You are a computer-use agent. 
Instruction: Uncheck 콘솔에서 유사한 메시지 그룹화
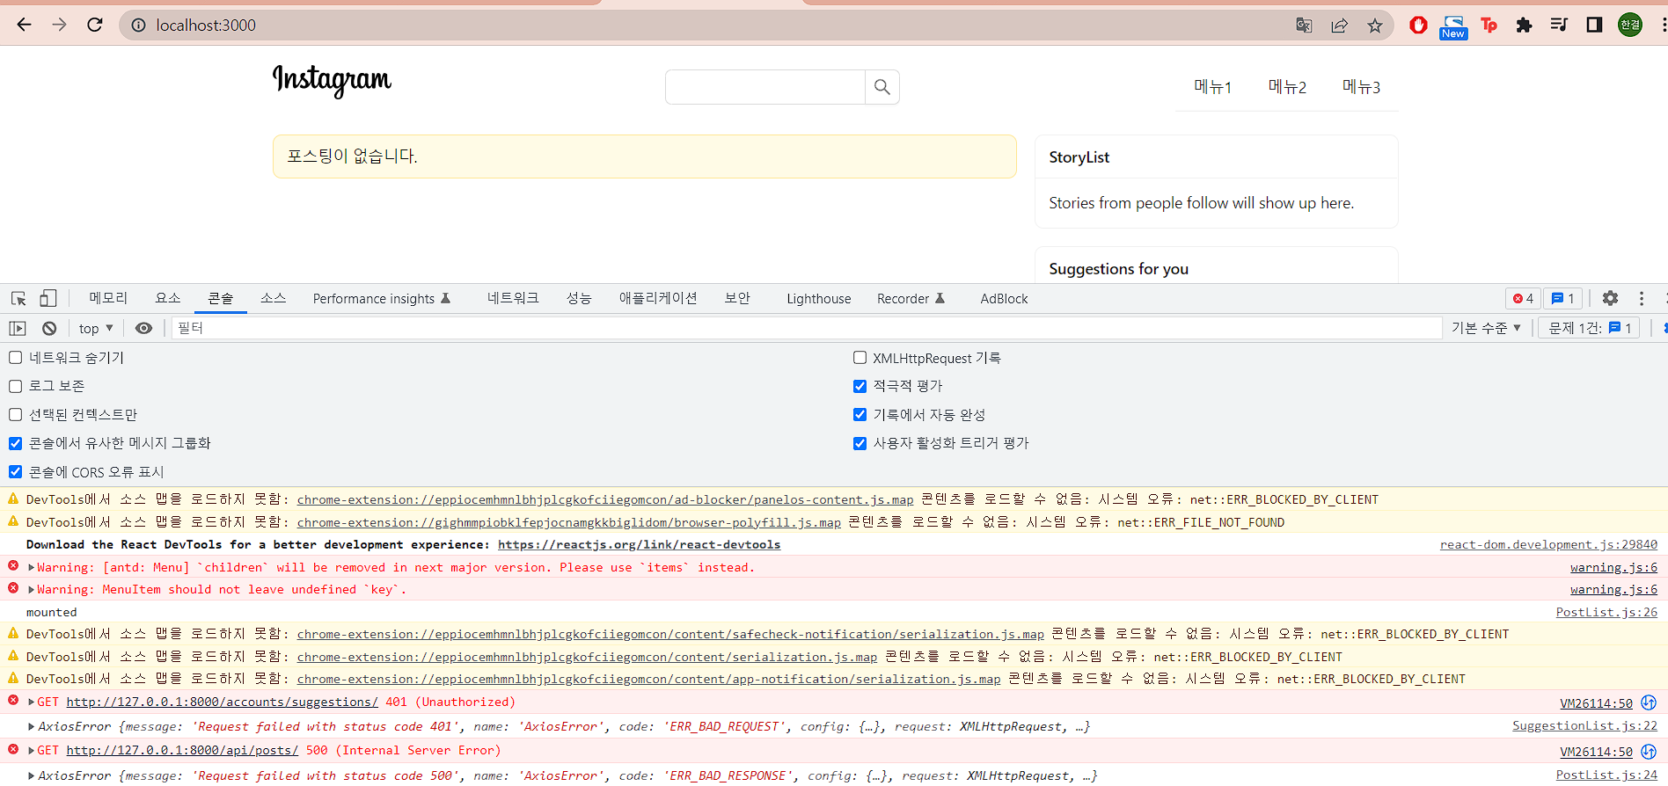16,443
